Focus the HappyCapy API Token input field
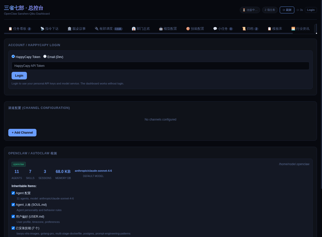 [160, 66]
